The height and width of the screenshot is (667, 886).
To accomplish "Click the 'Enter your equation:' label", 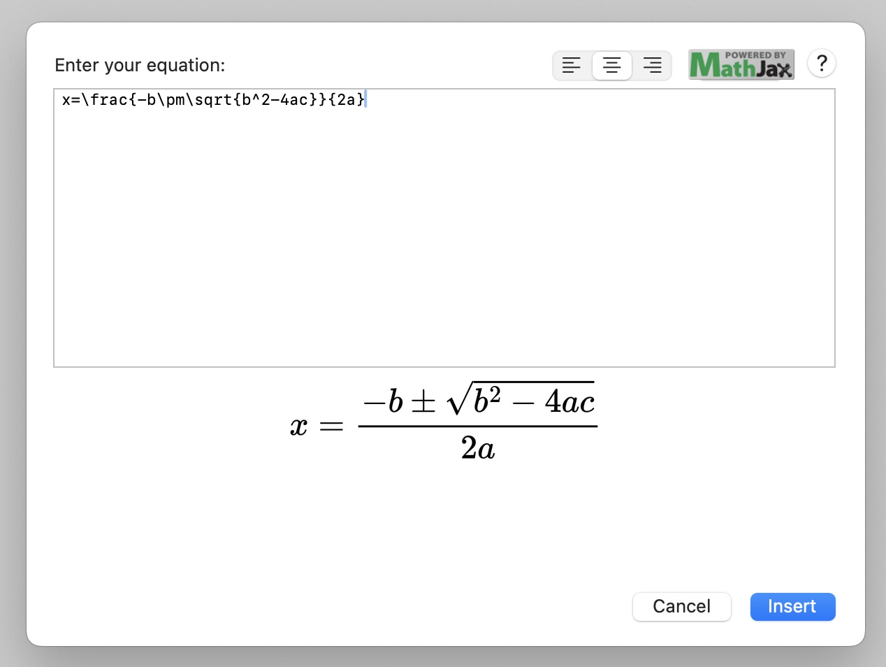I will (x=140, y=65).
